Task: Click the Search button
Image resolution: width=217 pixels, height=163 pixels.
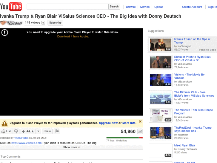Action: point(114,7)
